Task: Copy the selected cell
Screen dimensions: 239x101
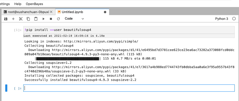Action: (28, 19)
